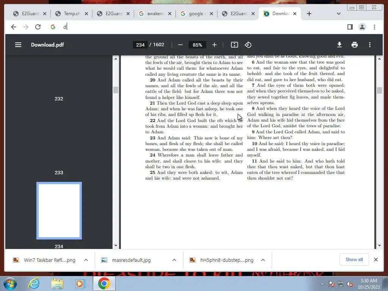
Task: Click the page number field showing 234
Action: click(140, 45)
